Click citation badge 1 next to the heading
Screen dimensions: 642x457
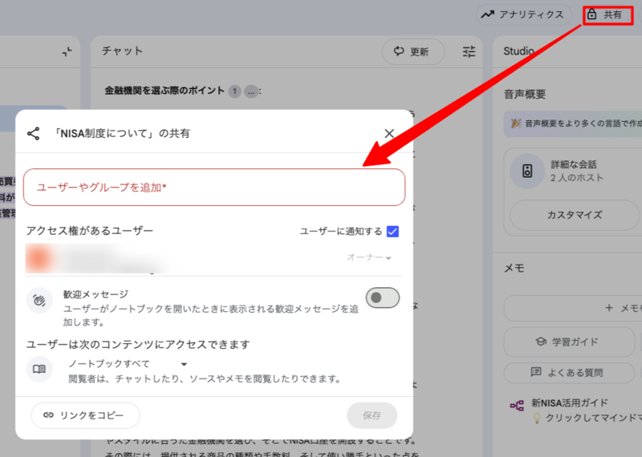click(234, 91)
